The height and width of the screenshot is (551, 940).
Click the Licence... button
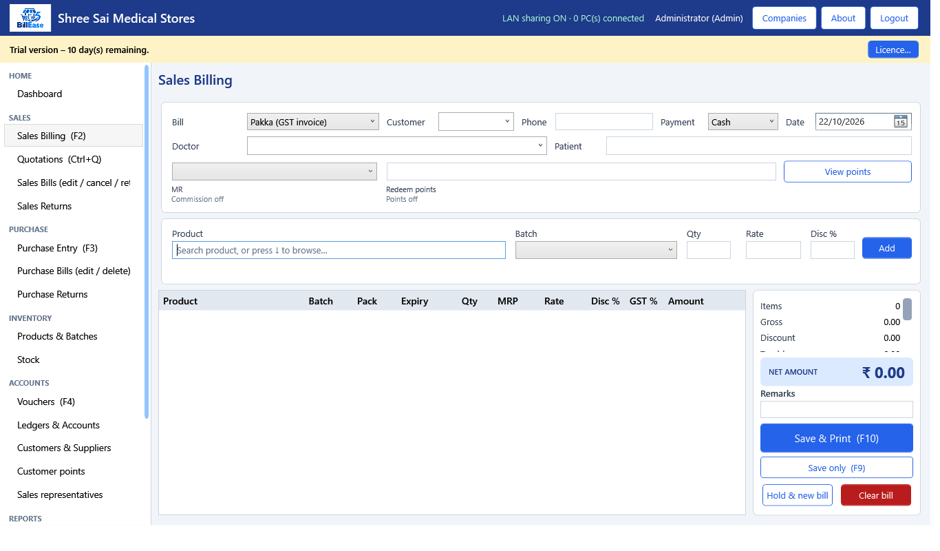click(893, 50)
